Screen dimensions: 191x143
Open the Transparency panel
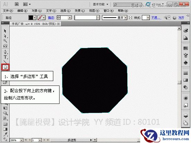click(185, 87)
